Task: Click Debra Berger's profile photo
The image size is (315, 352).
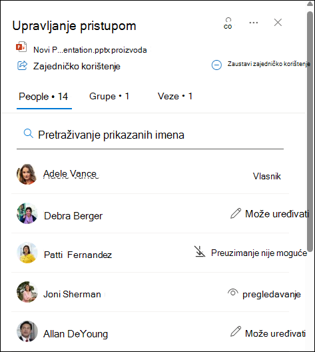Action: point(27,213)
